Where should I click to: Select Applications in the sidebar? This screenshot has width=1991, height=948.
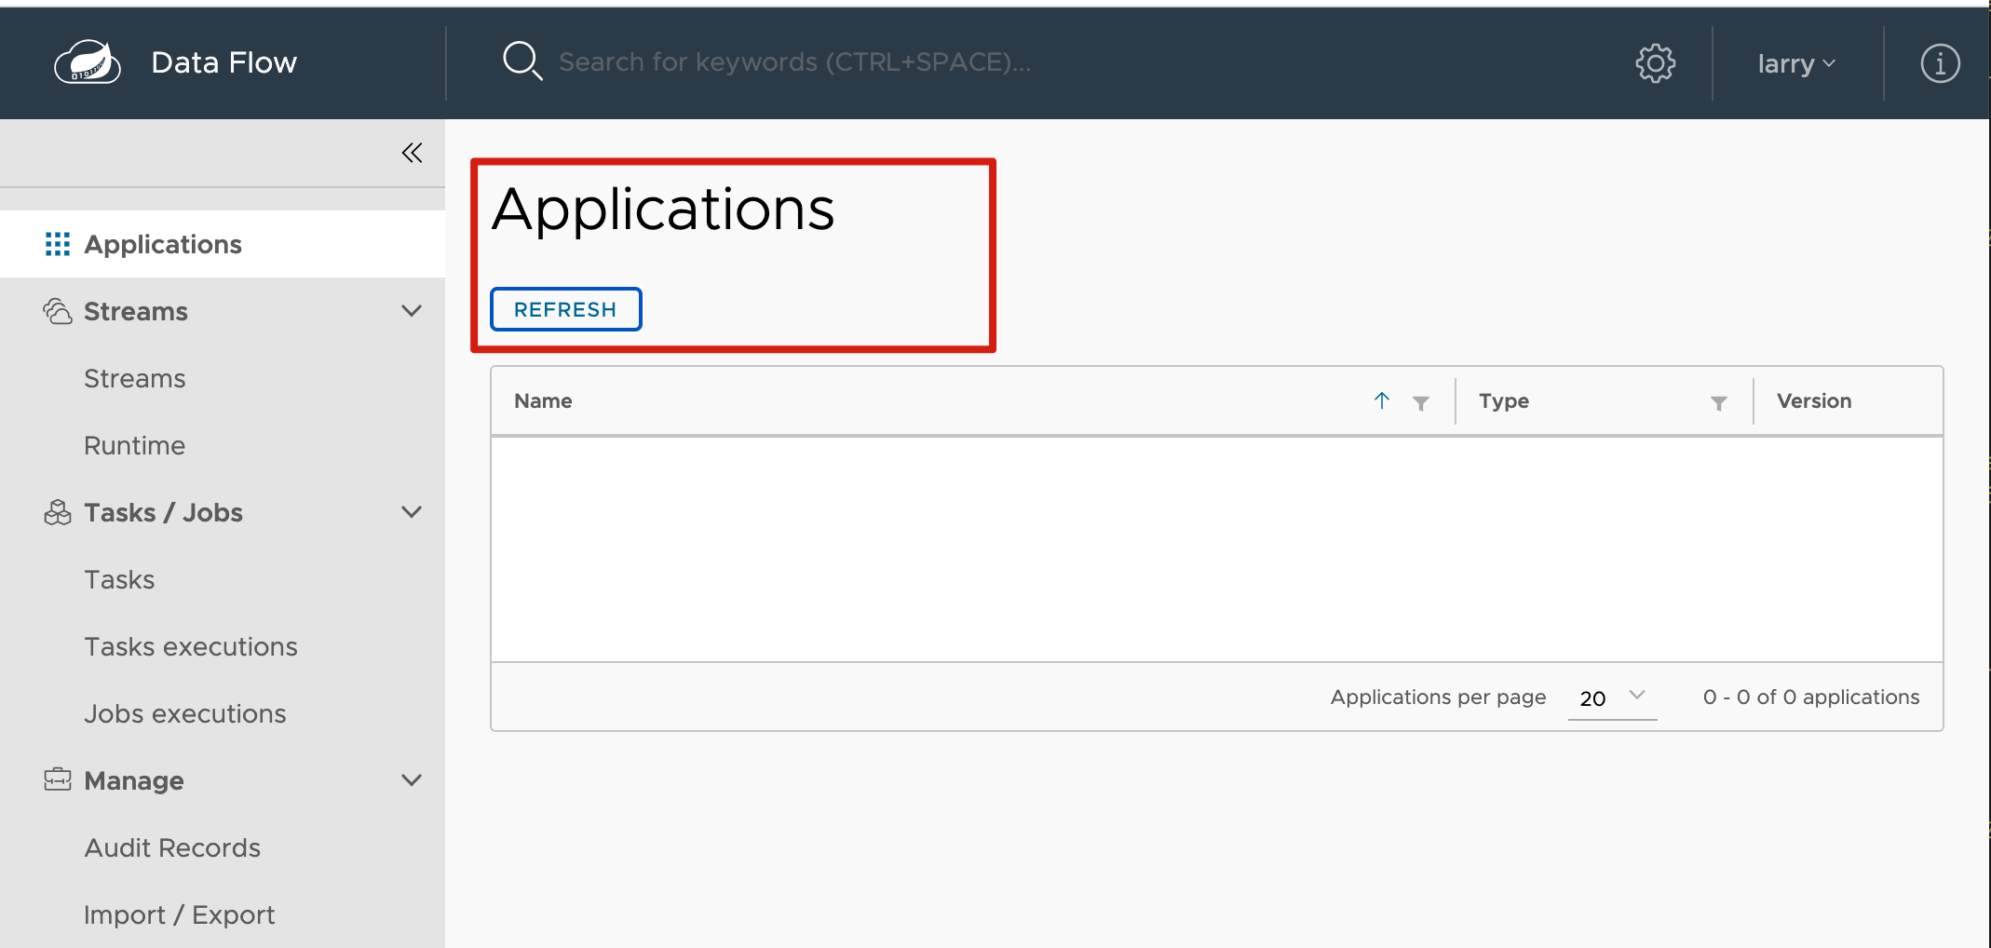point(163,244)
